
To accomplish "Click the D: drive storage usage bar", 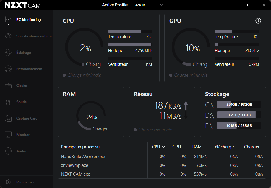I will click(x=239, y=115).
